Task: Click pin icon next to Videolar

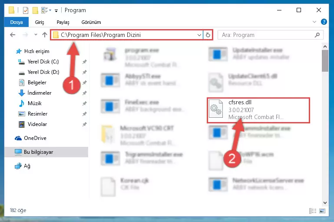Action: 85,124
